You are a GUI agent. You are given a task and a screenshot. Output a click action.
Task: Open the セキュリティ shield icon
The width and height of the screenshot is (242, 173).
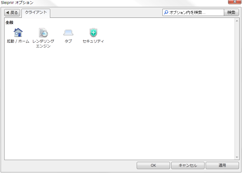point(93,33)
